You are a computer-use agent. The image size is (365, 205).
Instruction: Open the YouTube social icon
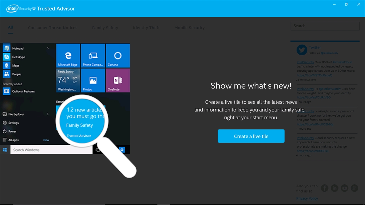coord(345,188)
